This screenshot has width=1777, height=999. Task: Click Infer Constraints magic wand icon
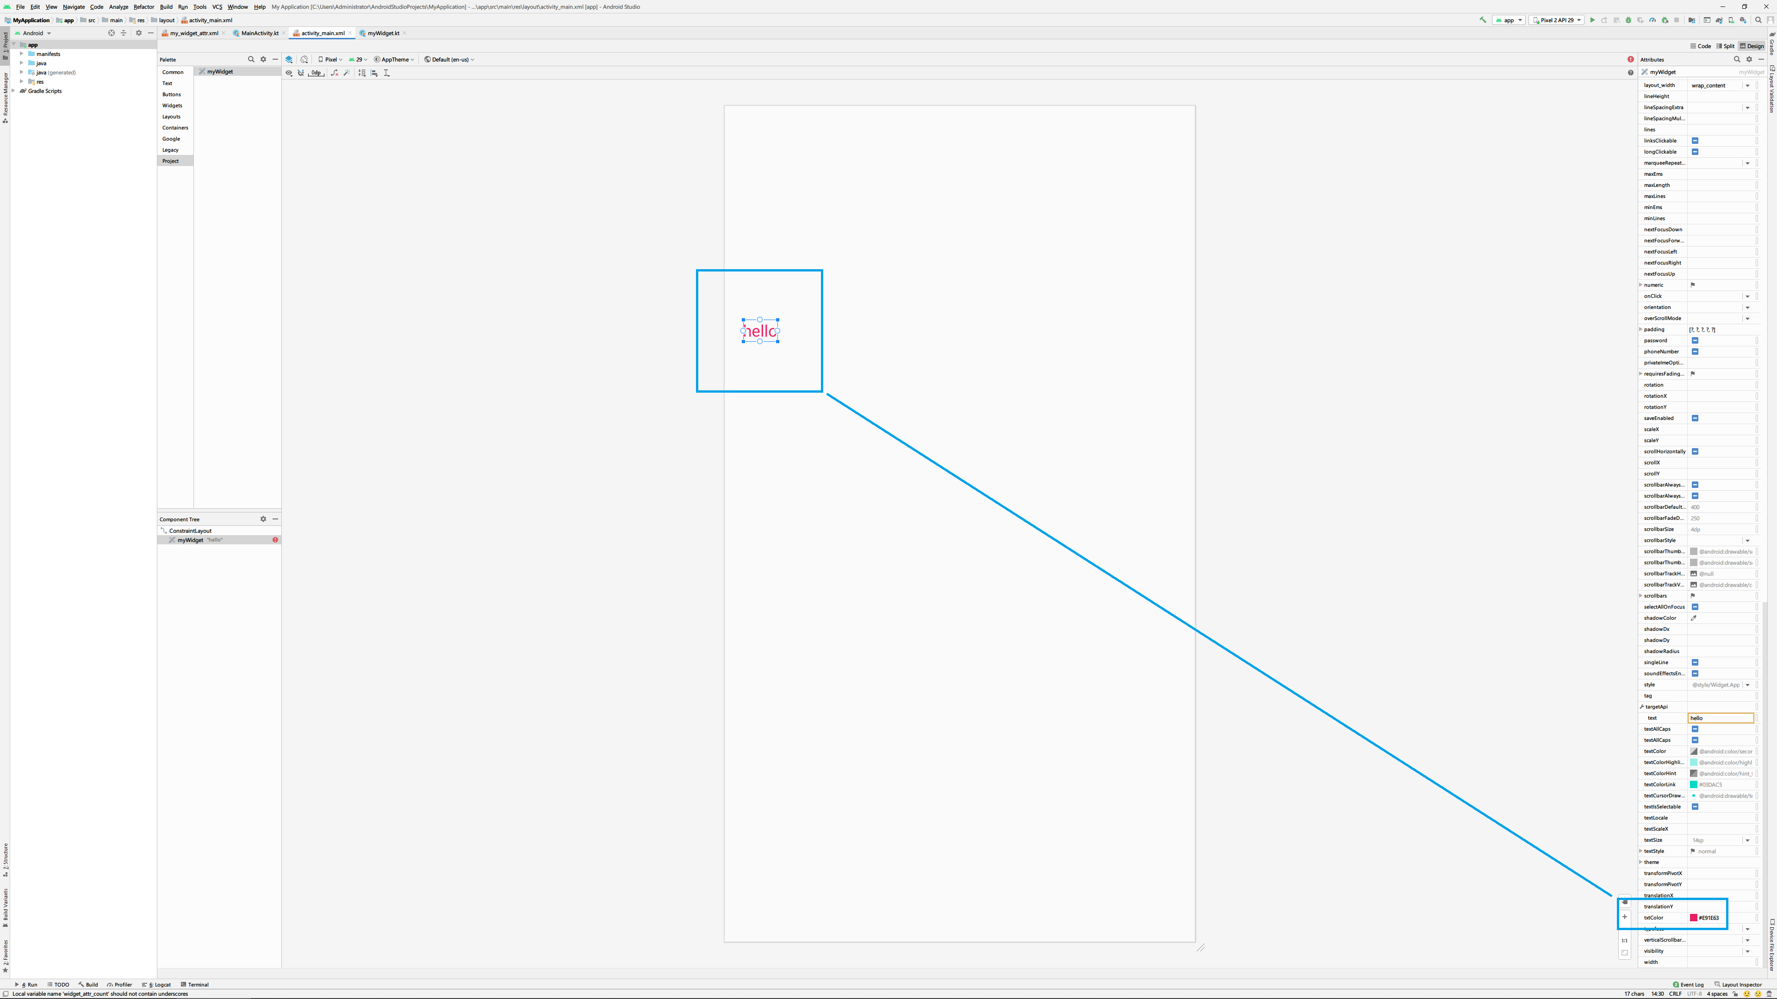(347, 73)
